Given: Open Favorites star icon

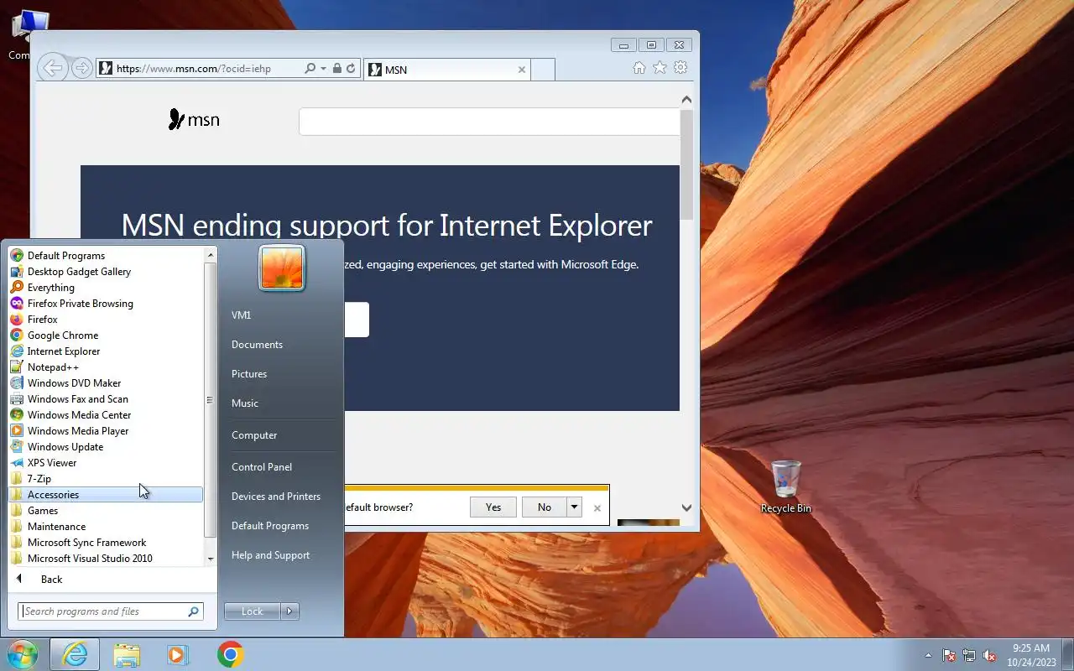Looking at the screenshot, I should click(660, 68).
